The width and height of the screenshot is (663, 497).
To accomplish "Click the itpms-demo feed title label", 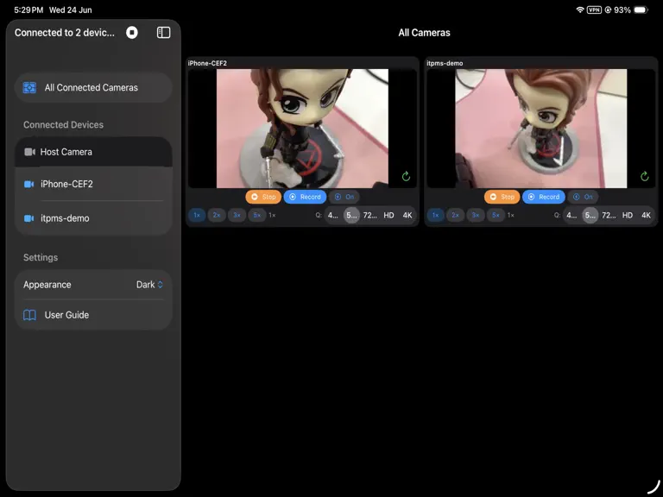I will click(x=445, y=63).
